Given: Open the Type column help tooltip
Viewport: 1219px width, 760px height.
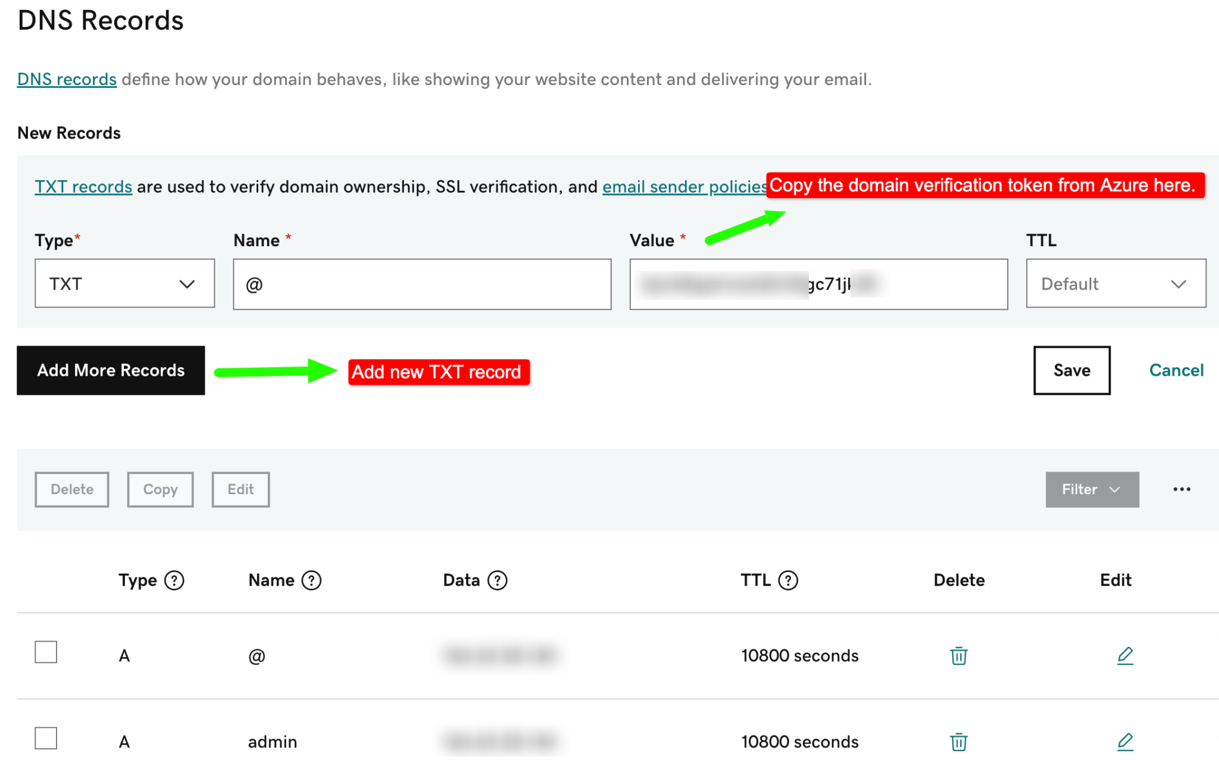Looking at the screenshot, I should coord(174,580).
